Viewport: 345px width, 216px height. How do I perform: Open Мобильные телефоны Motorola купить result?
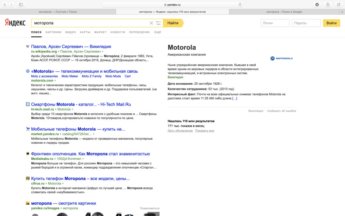(78, 129)
